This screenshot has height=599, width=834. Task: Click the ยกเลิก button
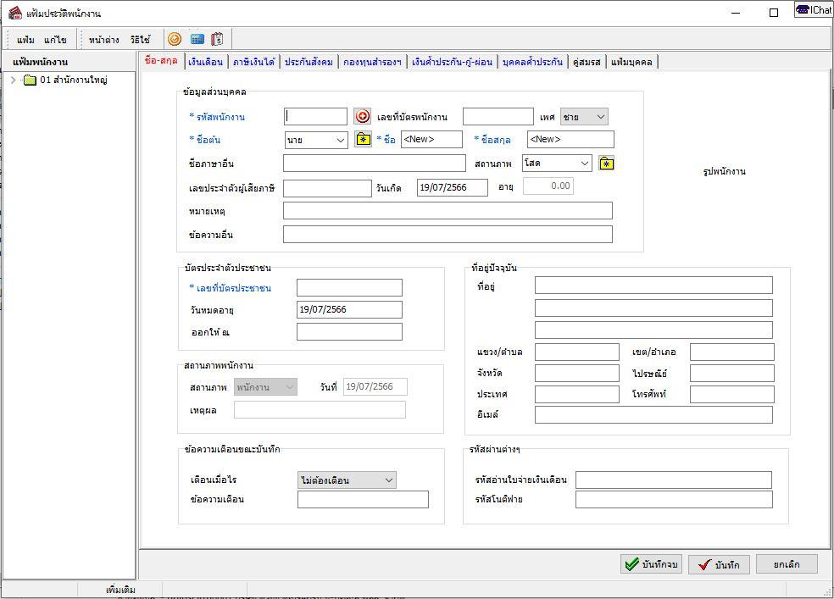786,564
